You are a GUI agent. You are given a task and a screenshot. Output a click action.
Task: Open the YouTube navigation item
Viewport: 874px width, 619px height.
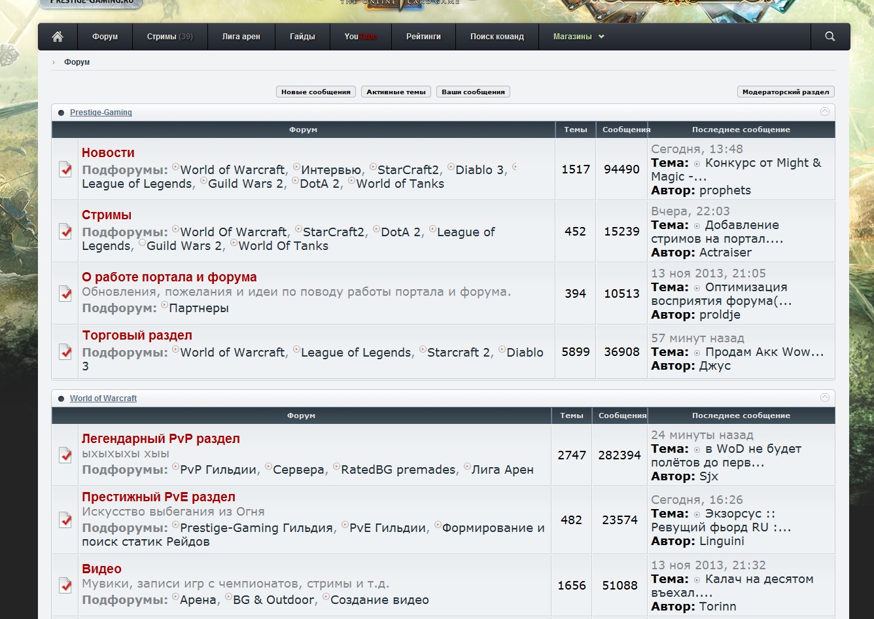[360, 37]
